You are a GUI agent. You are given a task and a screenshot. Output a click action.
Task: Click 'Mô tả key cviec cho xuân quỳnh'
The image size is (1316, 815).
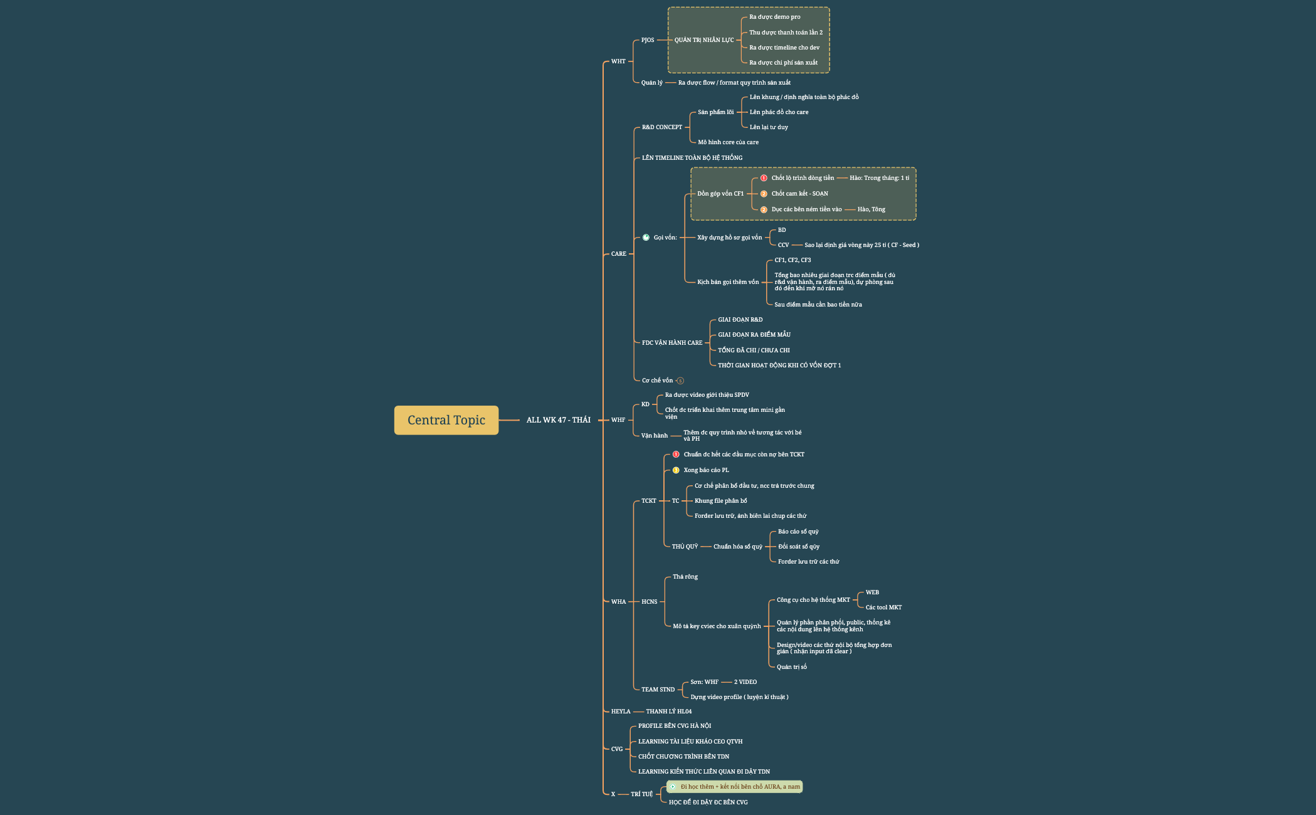717,626
